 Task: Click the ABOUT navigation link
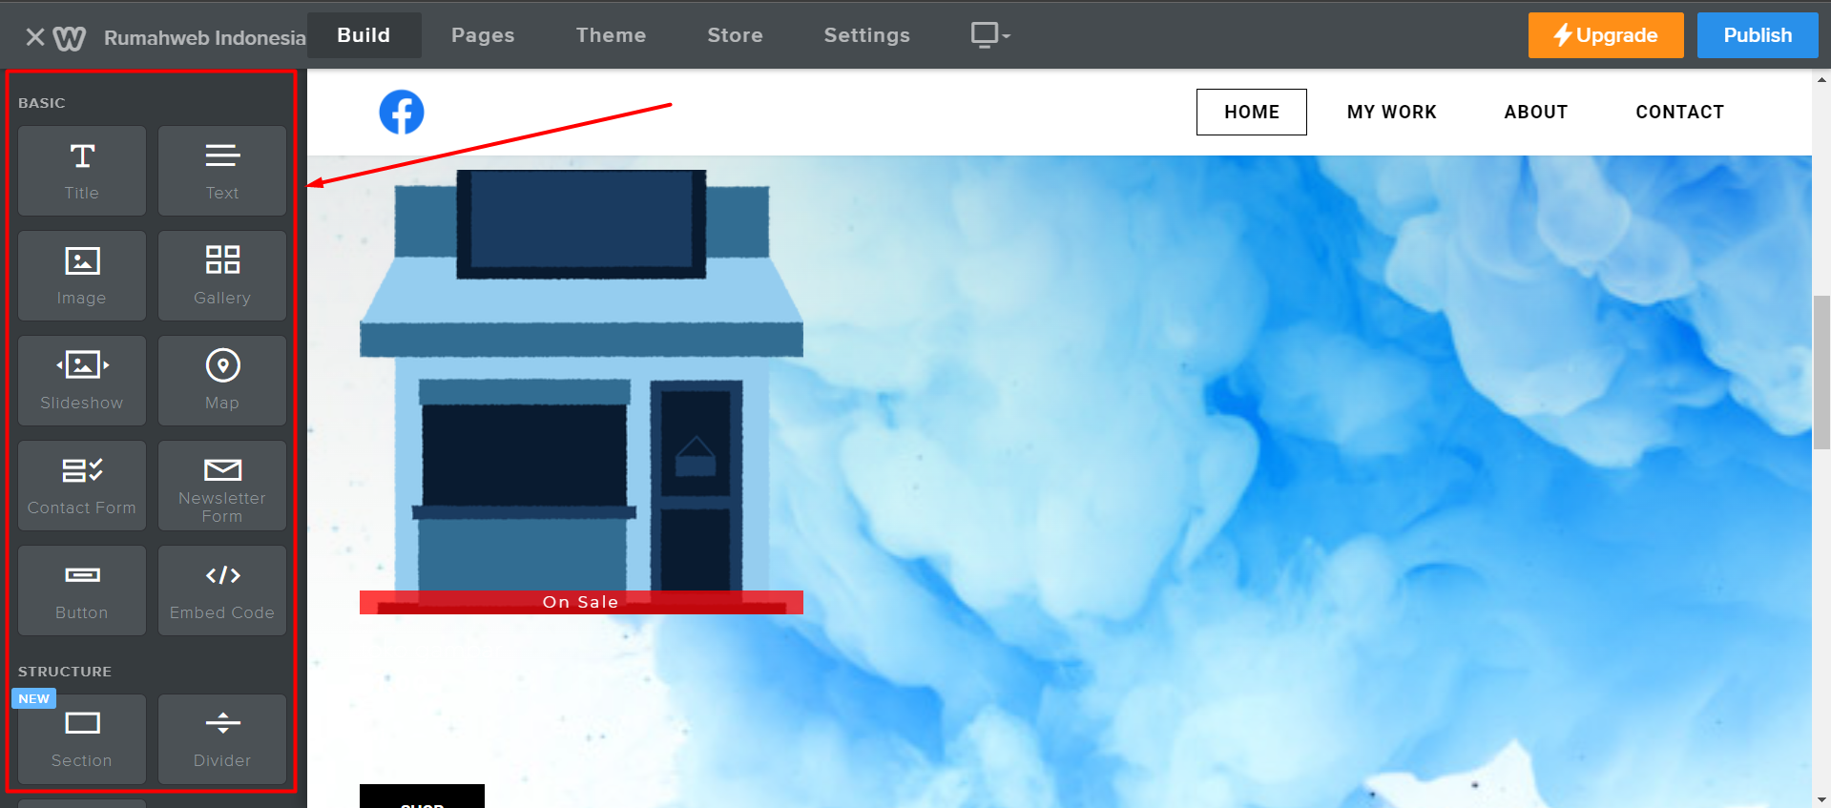tap(1535, 112)
